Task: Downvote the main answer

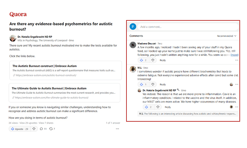Action: point(34,129)
